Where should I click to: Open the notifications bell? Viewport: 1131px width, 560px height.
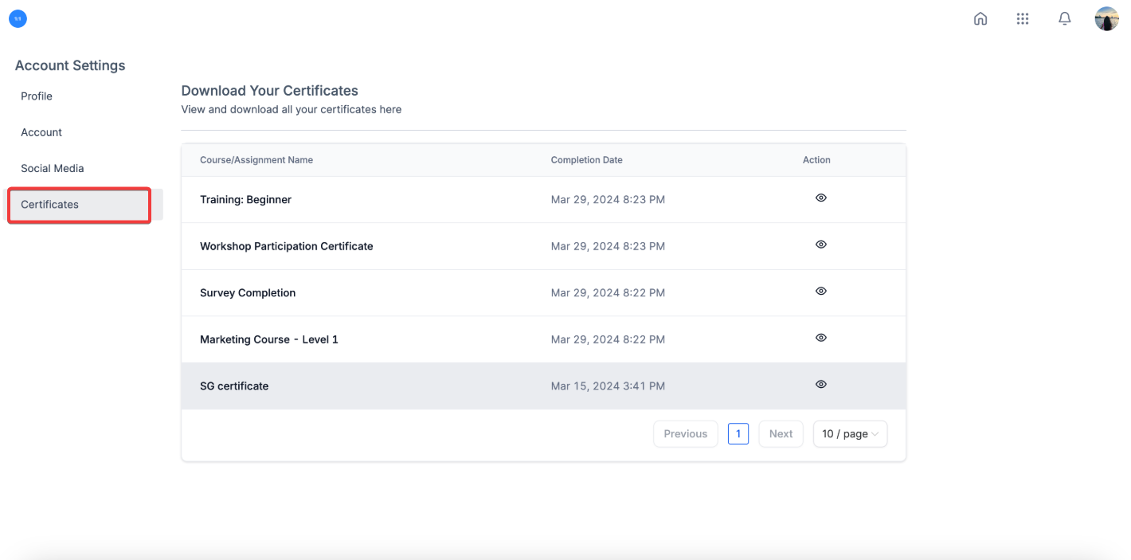click(1064, 19)
